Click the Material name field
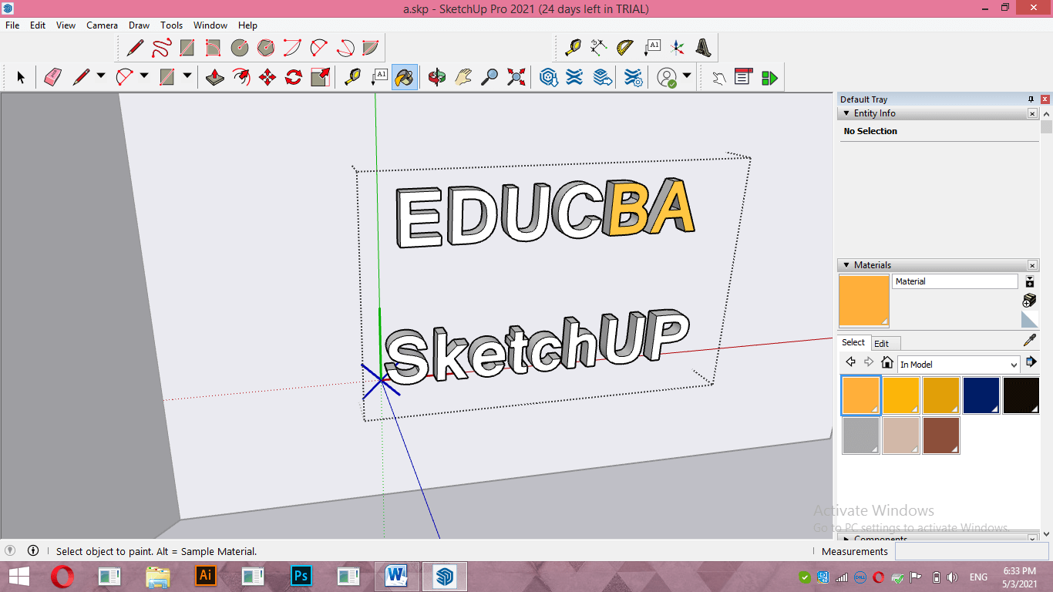 pos(955,281)
